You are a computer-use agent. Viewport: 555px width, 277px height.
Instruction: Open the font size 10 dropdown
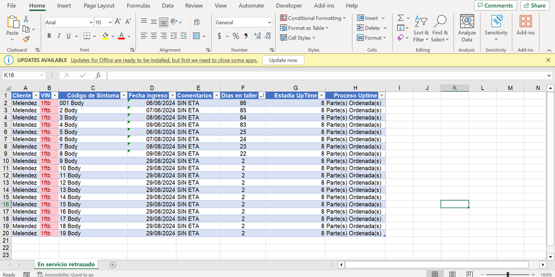point(110,23)
